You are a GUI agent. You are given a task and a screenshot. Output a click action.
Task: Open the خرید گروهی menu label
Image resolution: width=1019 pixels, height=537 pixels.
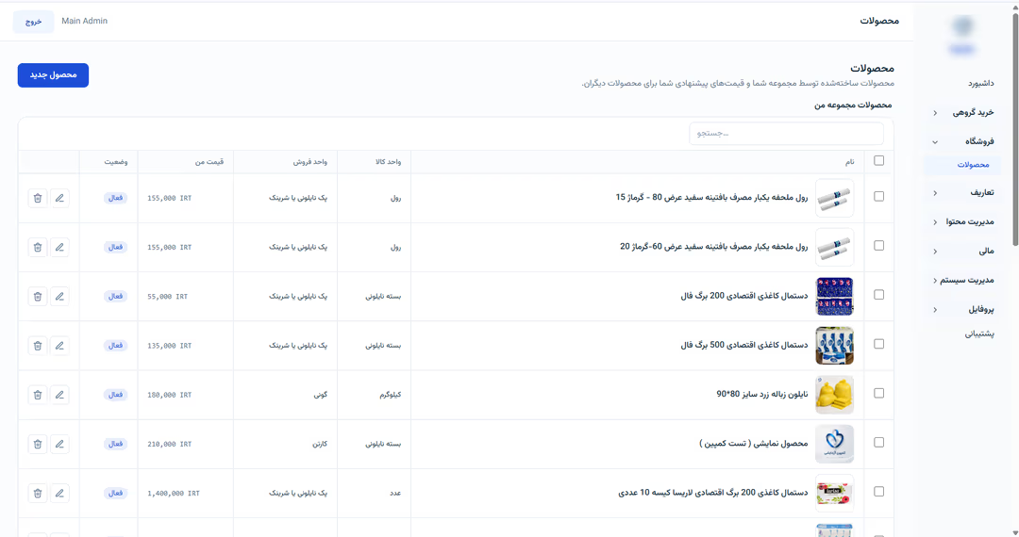(x=973, y=112)
